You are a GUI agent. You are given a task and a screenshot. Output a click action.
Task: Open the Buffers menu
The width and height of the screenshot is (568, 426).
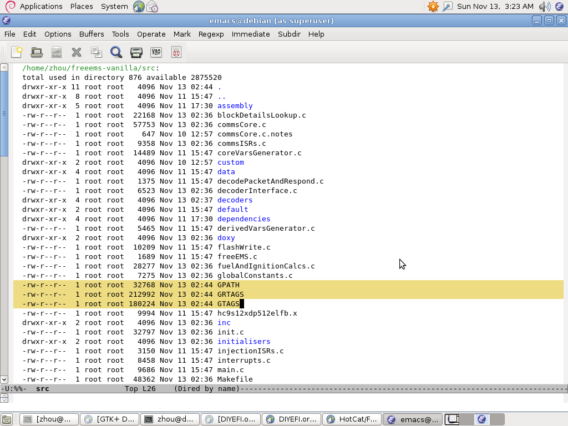point(92,34)
